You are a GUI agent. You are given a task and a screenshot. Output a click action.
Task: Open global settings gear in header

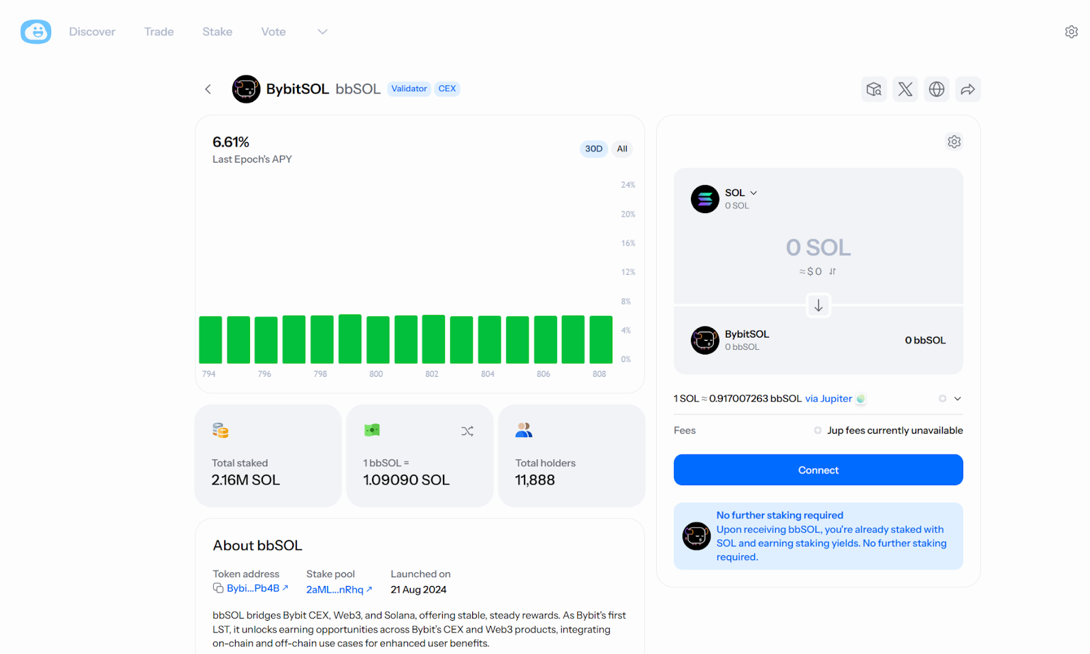coord(1072,31)
